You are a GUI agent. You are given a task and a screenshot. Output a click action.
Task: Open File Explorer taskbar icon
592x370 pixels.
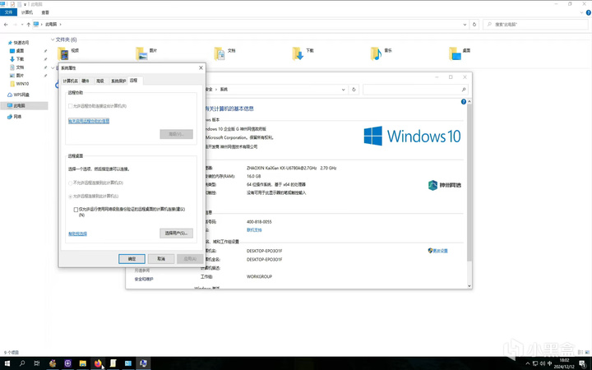[83, 363]
